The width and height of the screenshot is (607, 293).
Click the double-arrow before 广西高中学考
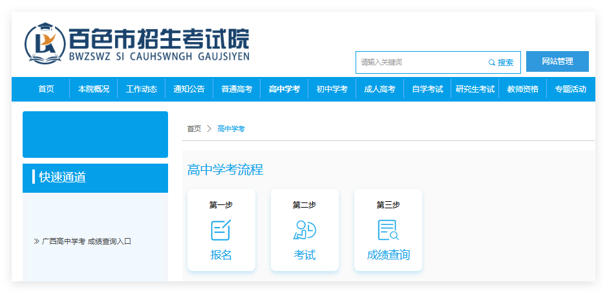coord(36,241)
